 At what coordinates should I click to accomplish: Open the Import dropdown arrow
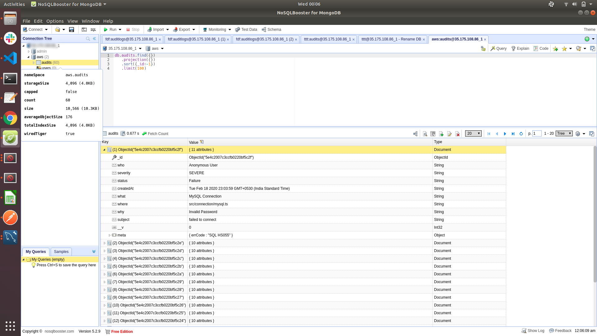(x=168, y=30)
